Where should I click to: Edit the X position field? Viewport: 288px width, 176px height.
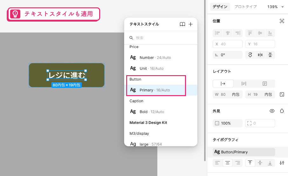(x=228, y=44)
